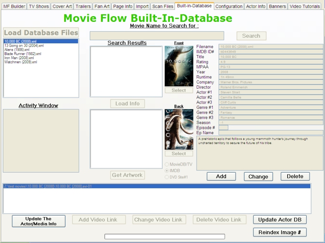This screenshot has height=243, width=325.
Task: Click the Front cover art thumbnail
Action: tap(179, 66)
